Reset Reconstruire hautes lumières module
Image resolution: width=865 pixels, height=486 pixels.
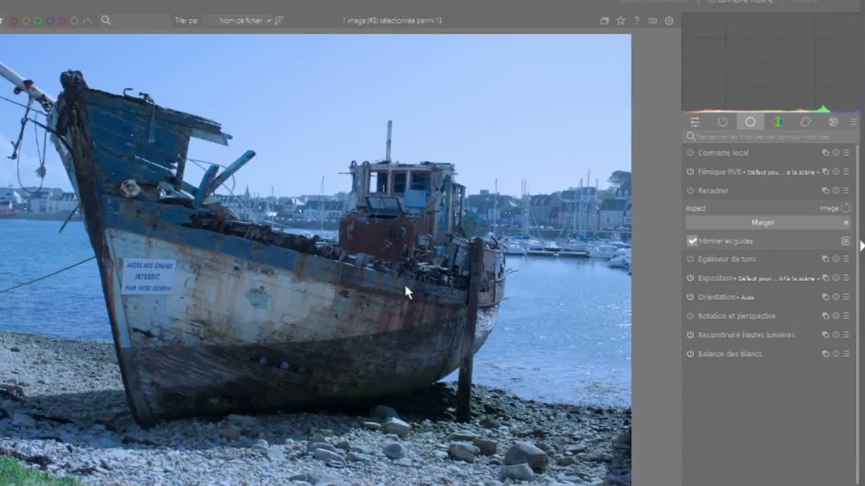[836, 335]
